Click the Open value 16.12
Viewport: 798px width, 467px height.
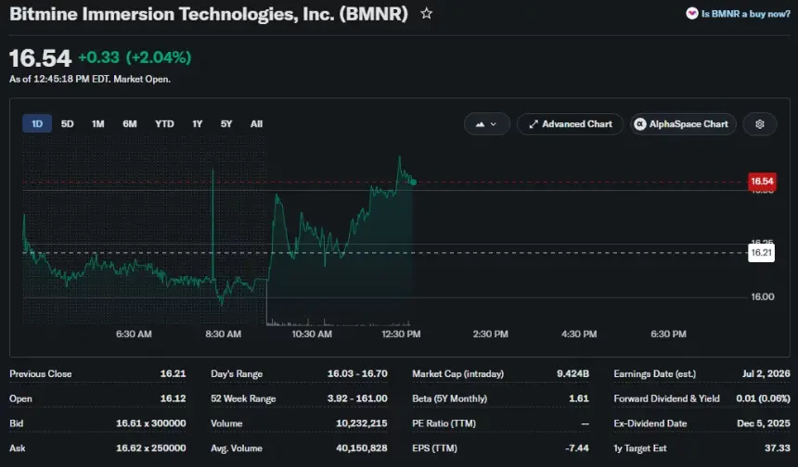pos(173,398)
